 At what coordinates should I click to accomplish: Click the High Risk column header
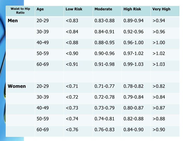(x=132, y=9)
